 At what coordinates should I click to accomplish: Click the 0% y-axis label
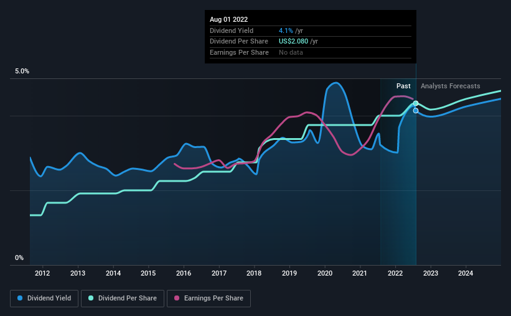(x=19, y=258)
